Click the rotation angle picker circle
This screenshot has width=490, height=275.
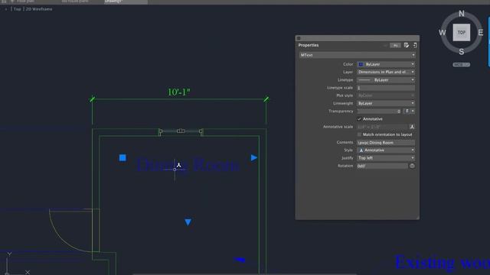(x=412, y=166)
